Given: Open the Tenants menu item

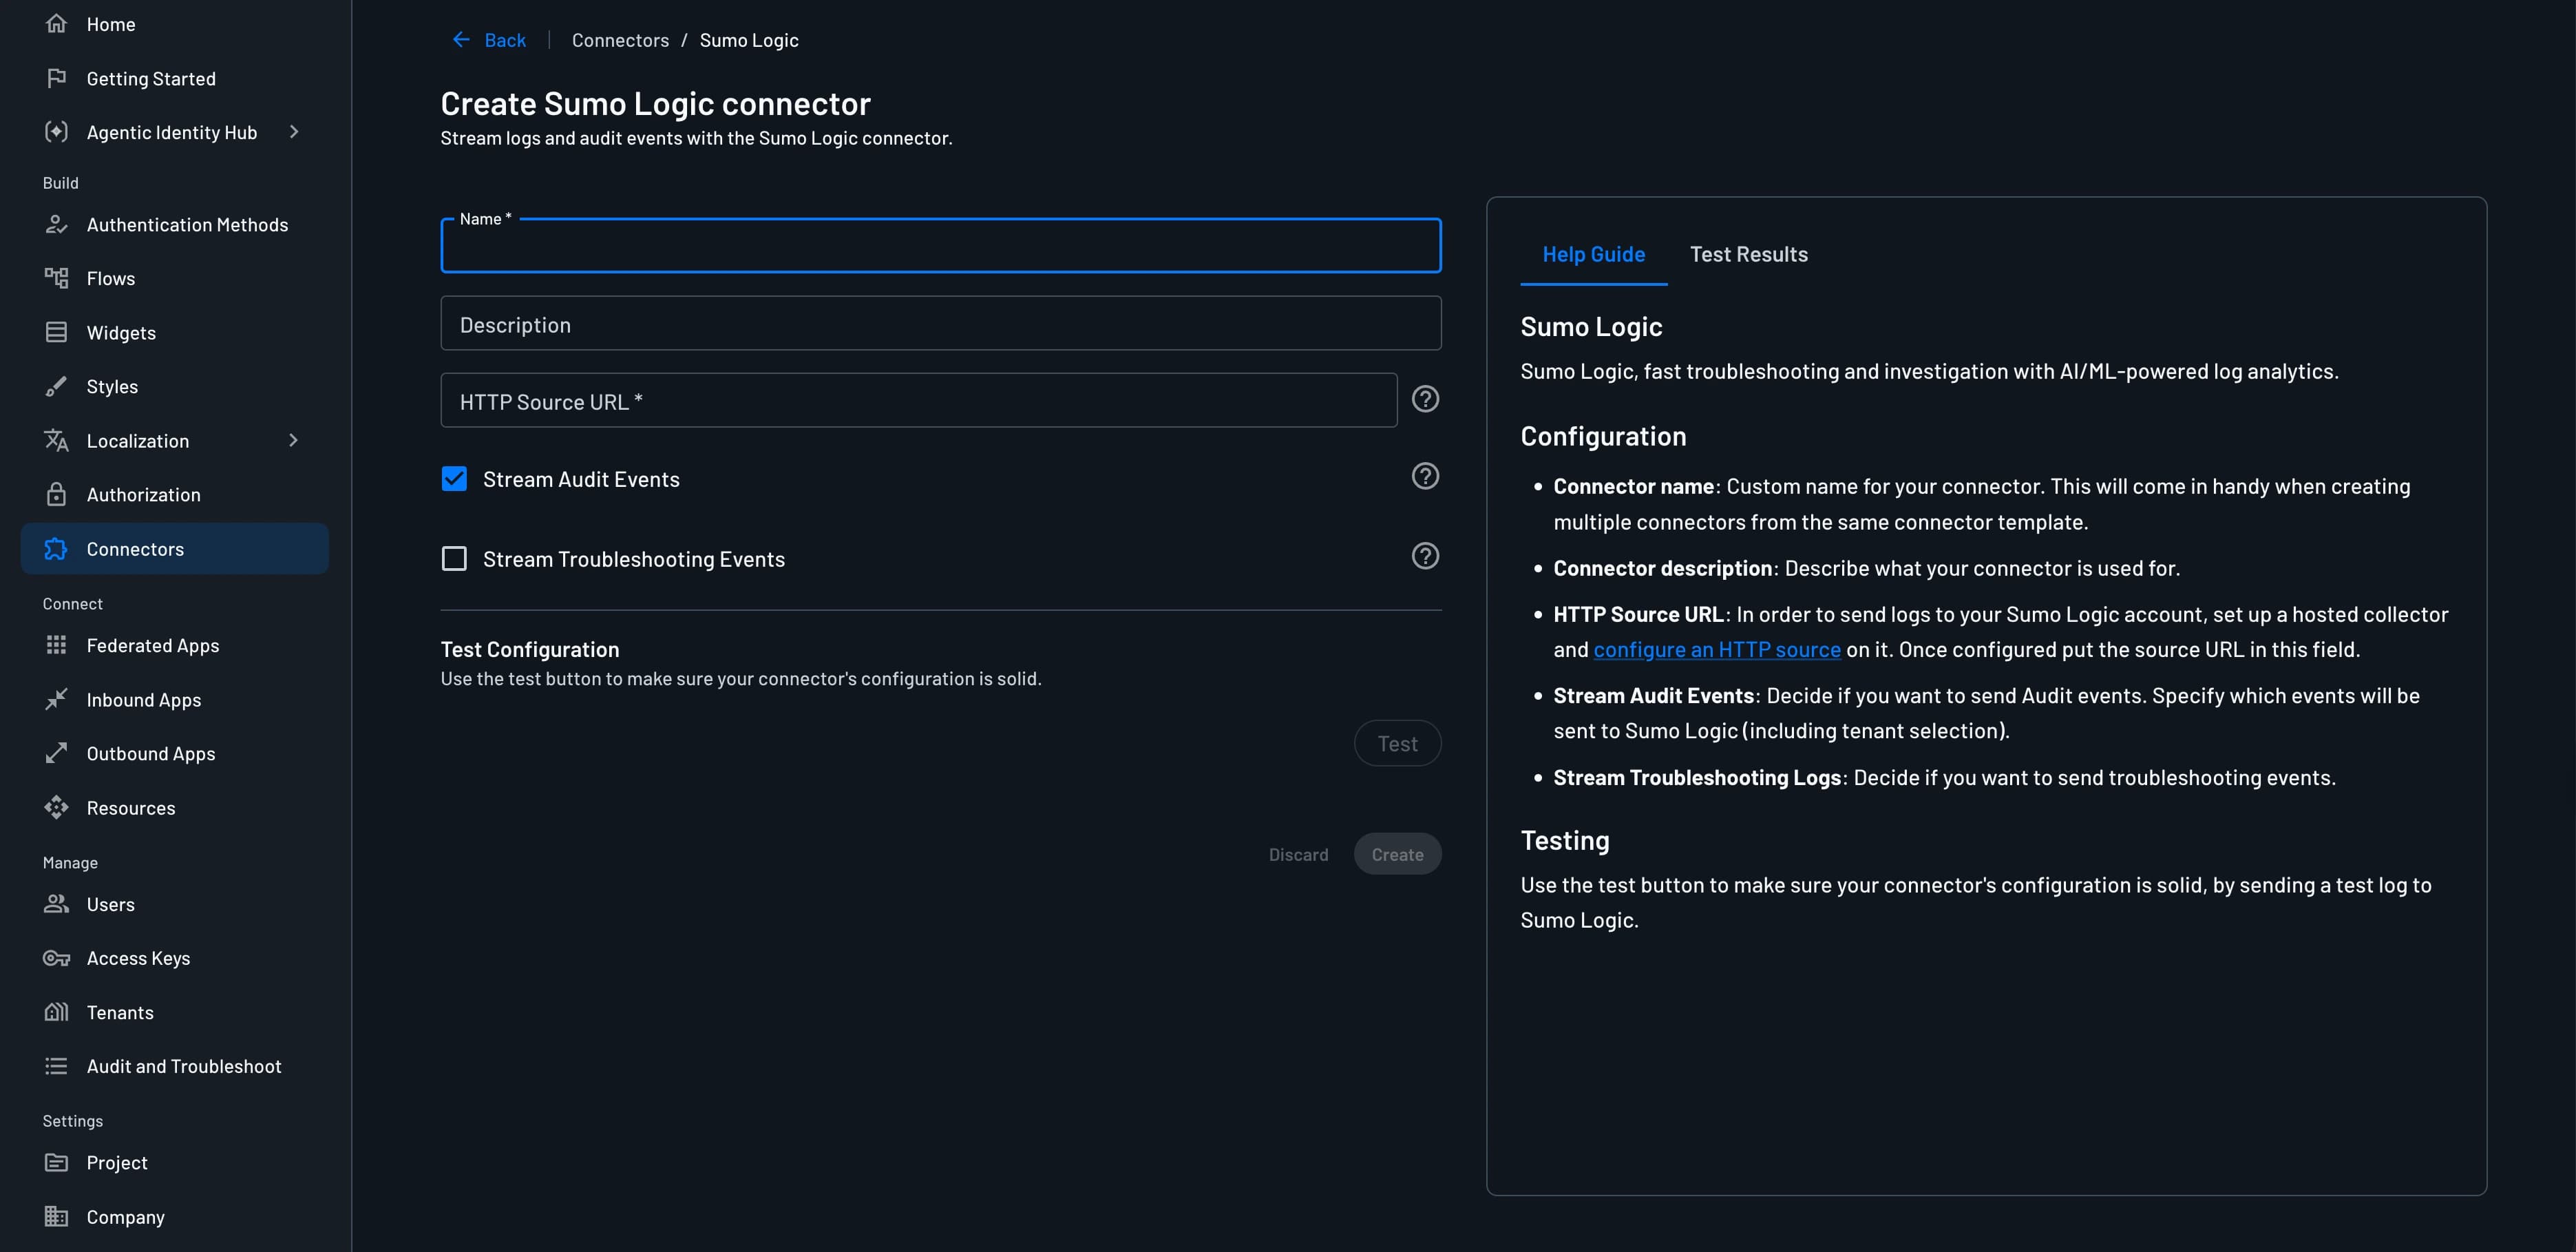Looking at the screenshot, I should point(175,1012).
